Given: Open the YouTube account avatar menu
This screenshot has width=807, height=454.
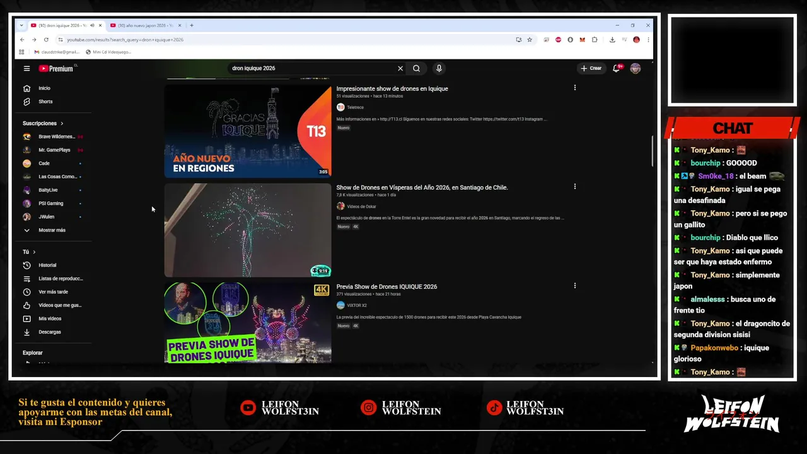Looking at the screenshot, I should point(636,68).
